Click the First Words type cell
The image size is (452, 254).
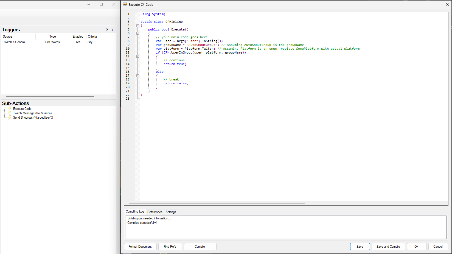click(52, 42)
